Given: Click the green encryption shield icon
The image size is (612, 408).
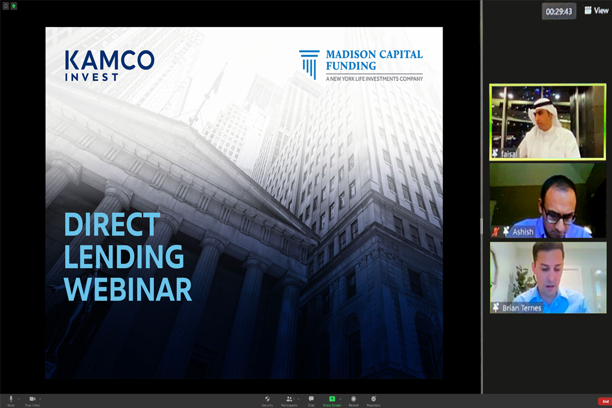Looking at the screenshot, I should click(13, 6).
